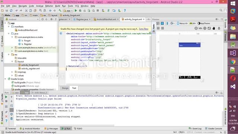Toggle tool window quick access bottom-left
Viewport: 238px width, 134px height.
3,133
